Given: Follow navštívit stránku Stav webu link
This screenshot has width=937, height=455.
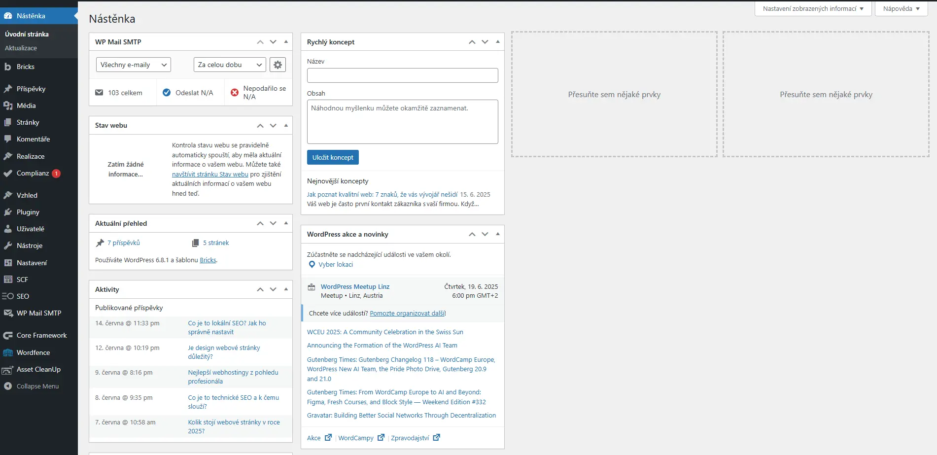Looking at the screenshot, I should pyautogui.click(x=210, y=174).
